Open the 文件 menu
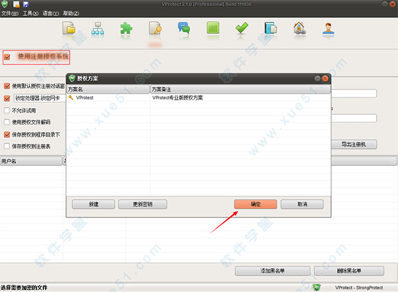This screenshot has height=292, width=398. tap(10, 13)
